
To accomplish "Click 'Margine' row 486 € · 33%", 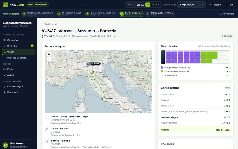I will tap(195, 130).
